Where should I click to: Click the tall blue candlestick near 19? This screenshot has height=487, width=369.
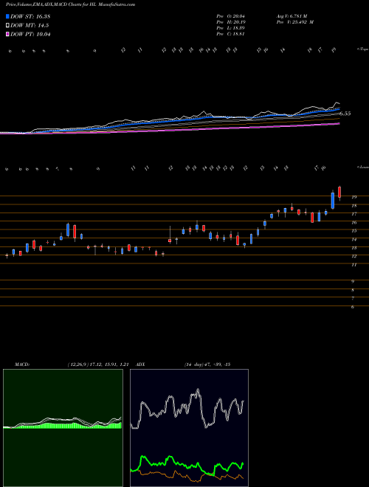point(333,200)
